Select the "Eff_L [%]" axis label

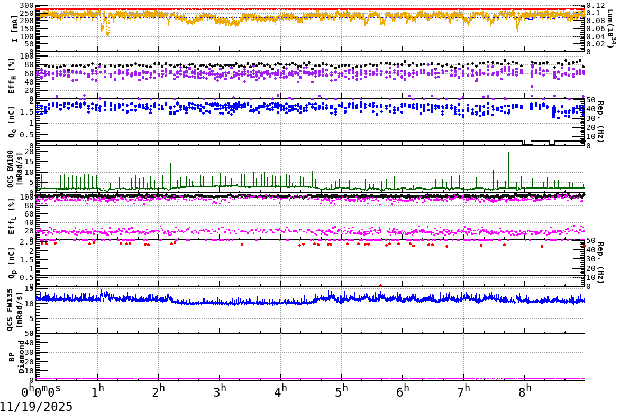[x=12, y=216]
